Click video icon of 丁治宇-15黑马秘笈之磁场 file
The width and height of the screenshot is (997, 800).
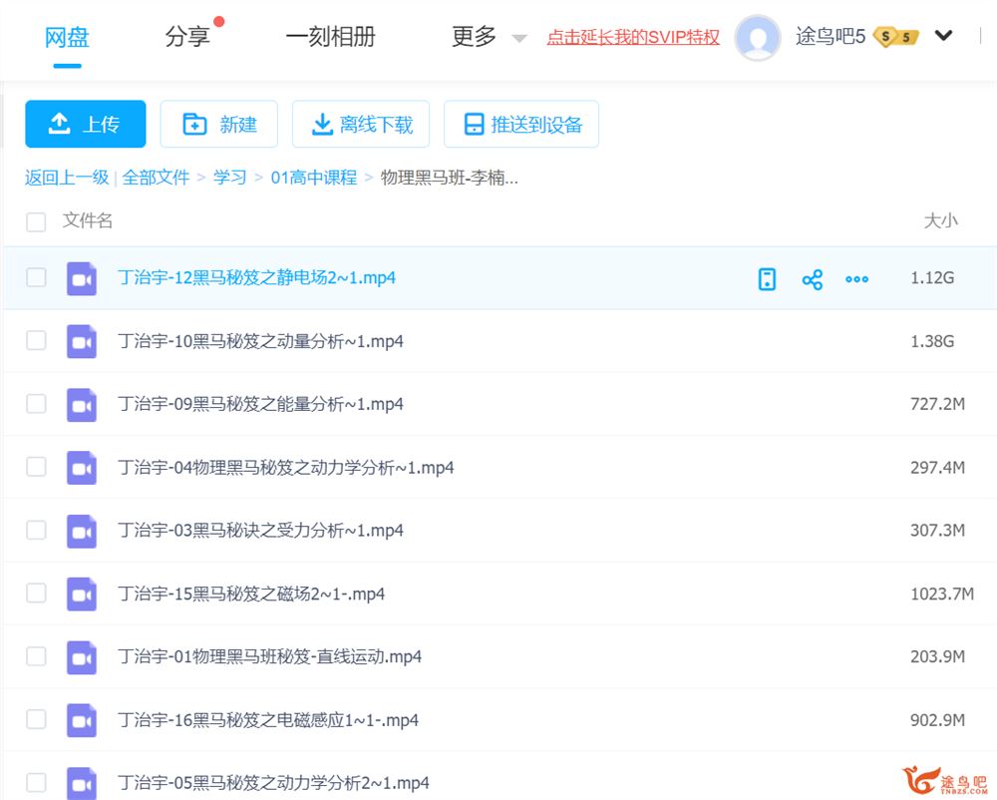pos(82,595)
